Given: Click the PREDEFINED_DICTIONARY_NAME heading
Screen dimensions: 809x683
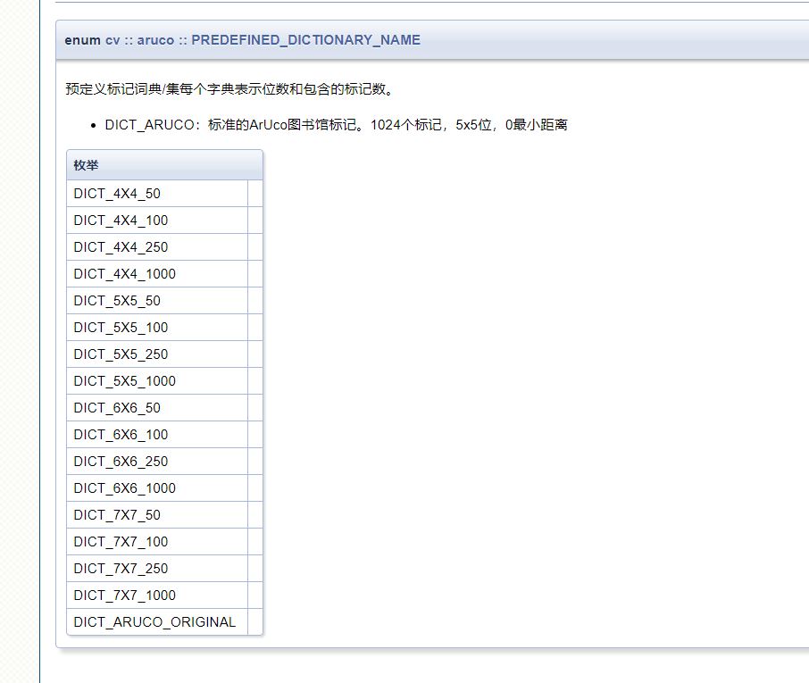Looking at the screenshot, I should point(306,39).
